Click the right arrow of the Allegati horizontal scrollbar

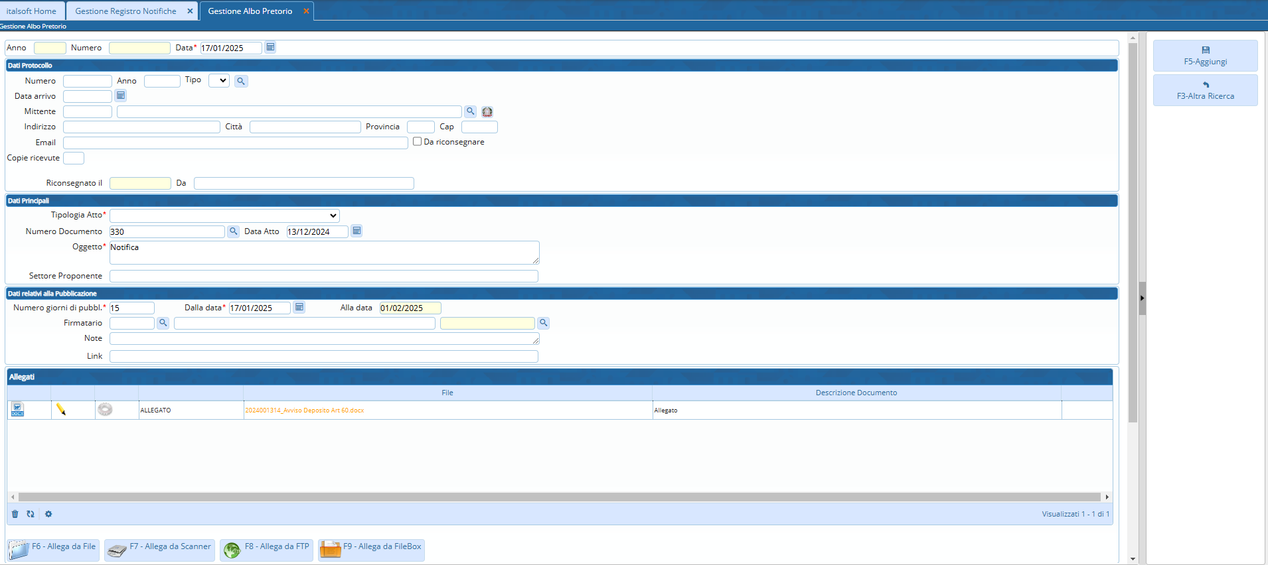click(1107, 497)
